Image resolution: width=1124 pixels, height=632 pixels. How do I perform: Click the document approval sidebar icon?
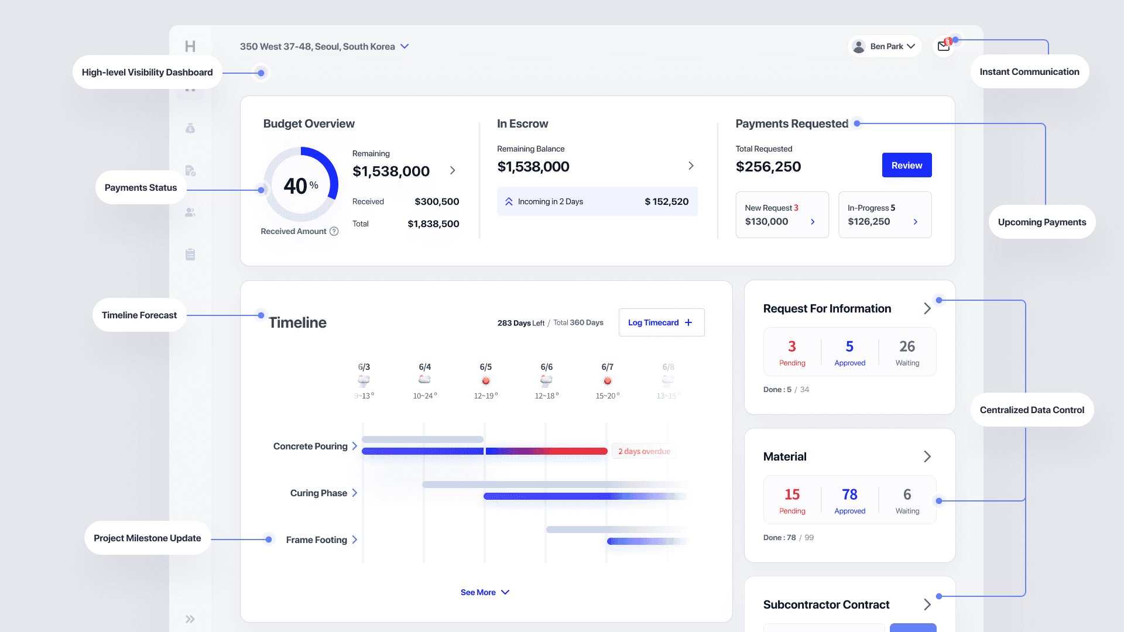click(x=190, y=170)
